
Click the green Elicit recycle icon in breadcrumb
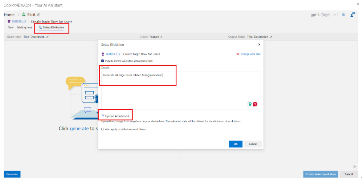[x=24, y=15]
